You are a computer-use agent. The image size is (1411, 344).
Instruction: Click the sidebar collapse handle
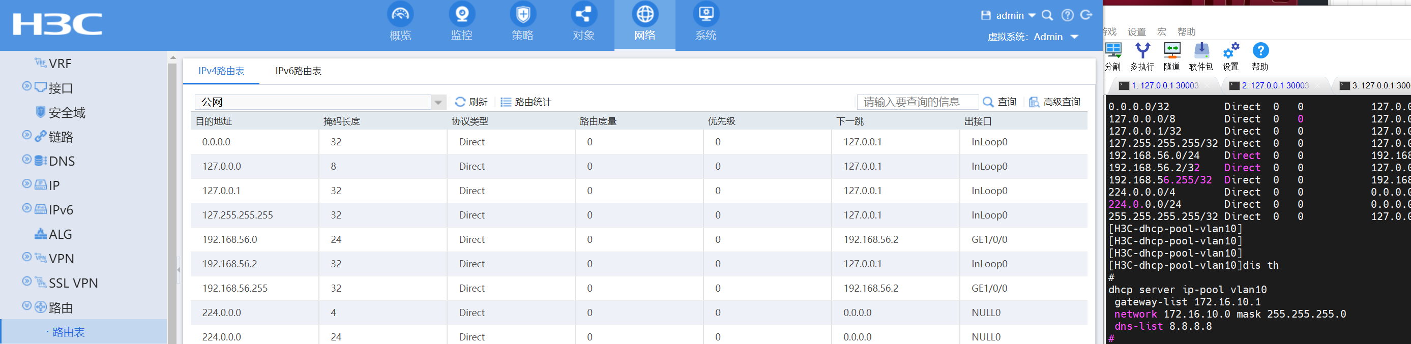(x=179, y=269)
